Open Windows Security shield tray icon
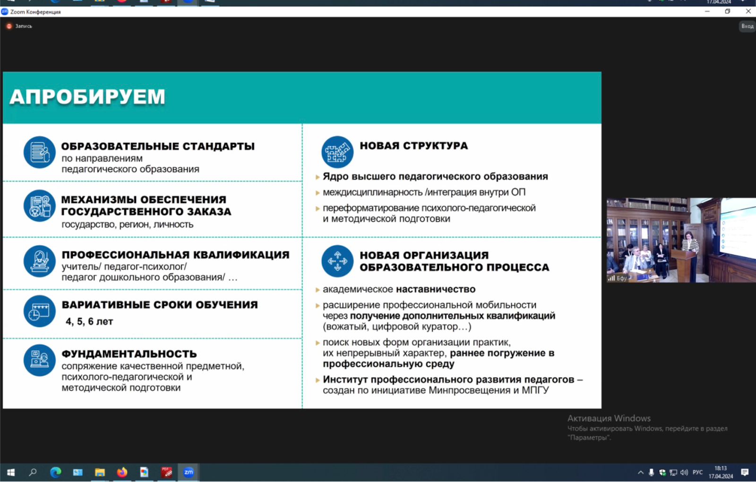Screen dimensions: 756x482 [x=662, y=472]
